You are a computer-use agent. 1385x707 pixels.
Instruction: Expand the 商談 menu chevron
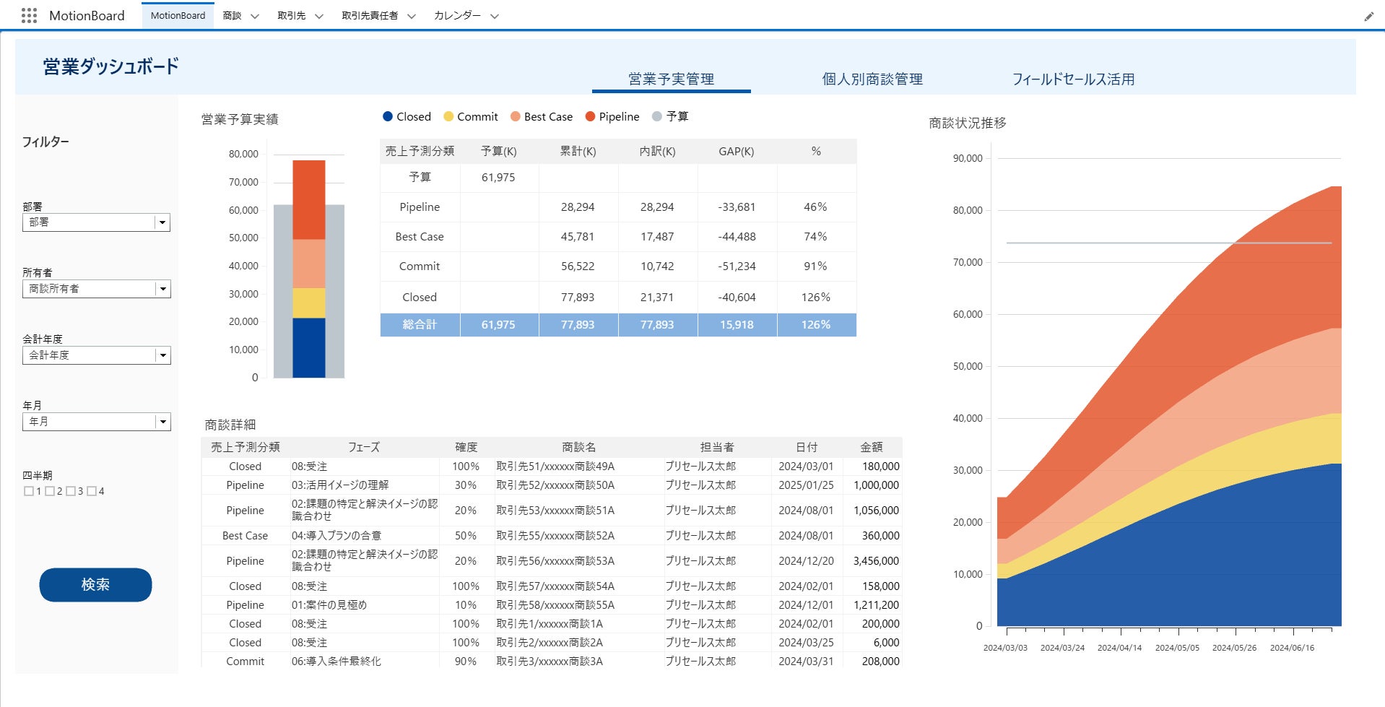(x=254, y=16)
